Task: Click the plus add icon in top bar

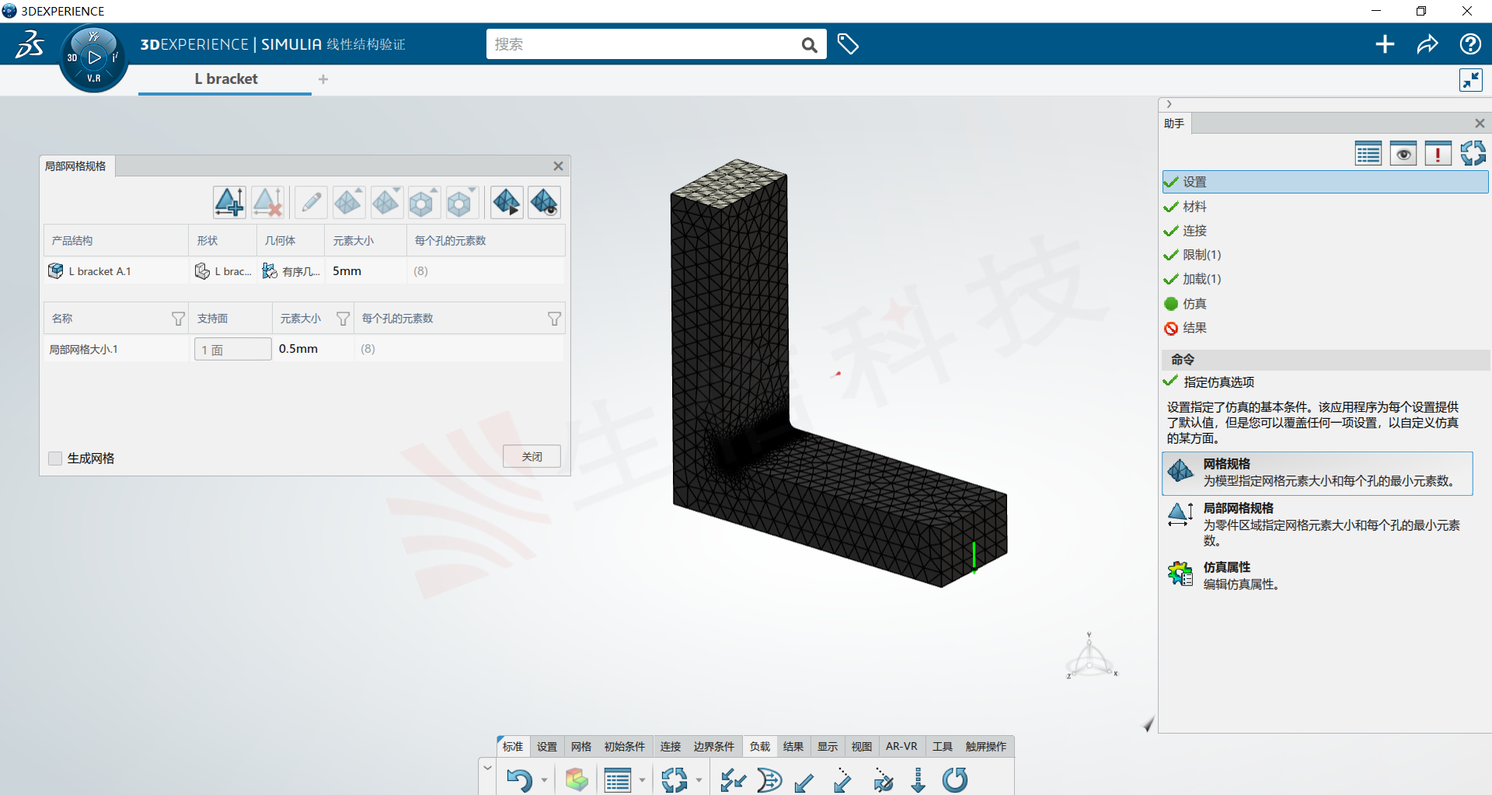Action: coord(1385,44)
